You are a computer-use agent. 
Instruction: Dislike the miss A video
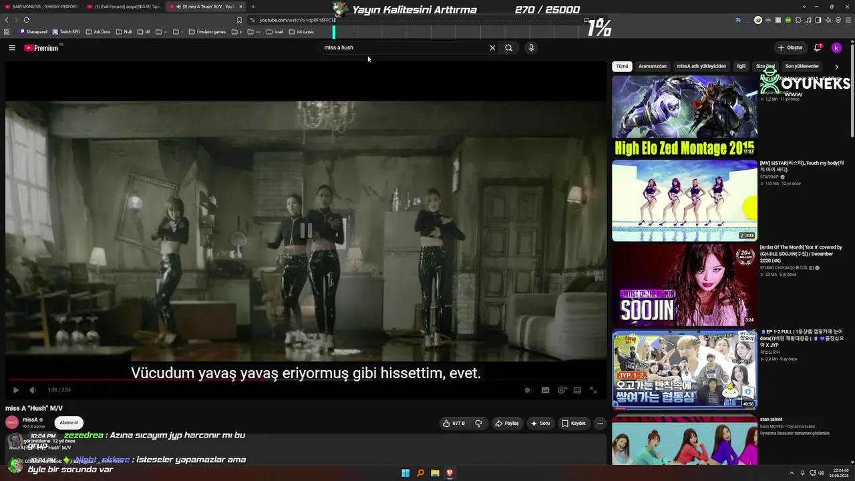(x=478, y=423)
